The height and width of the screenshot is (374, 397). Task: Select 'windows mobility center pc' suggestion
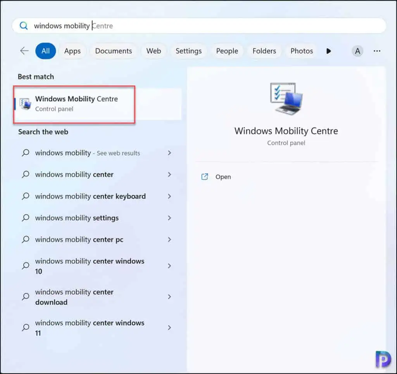pyautogui.click(x=98, y=239)
